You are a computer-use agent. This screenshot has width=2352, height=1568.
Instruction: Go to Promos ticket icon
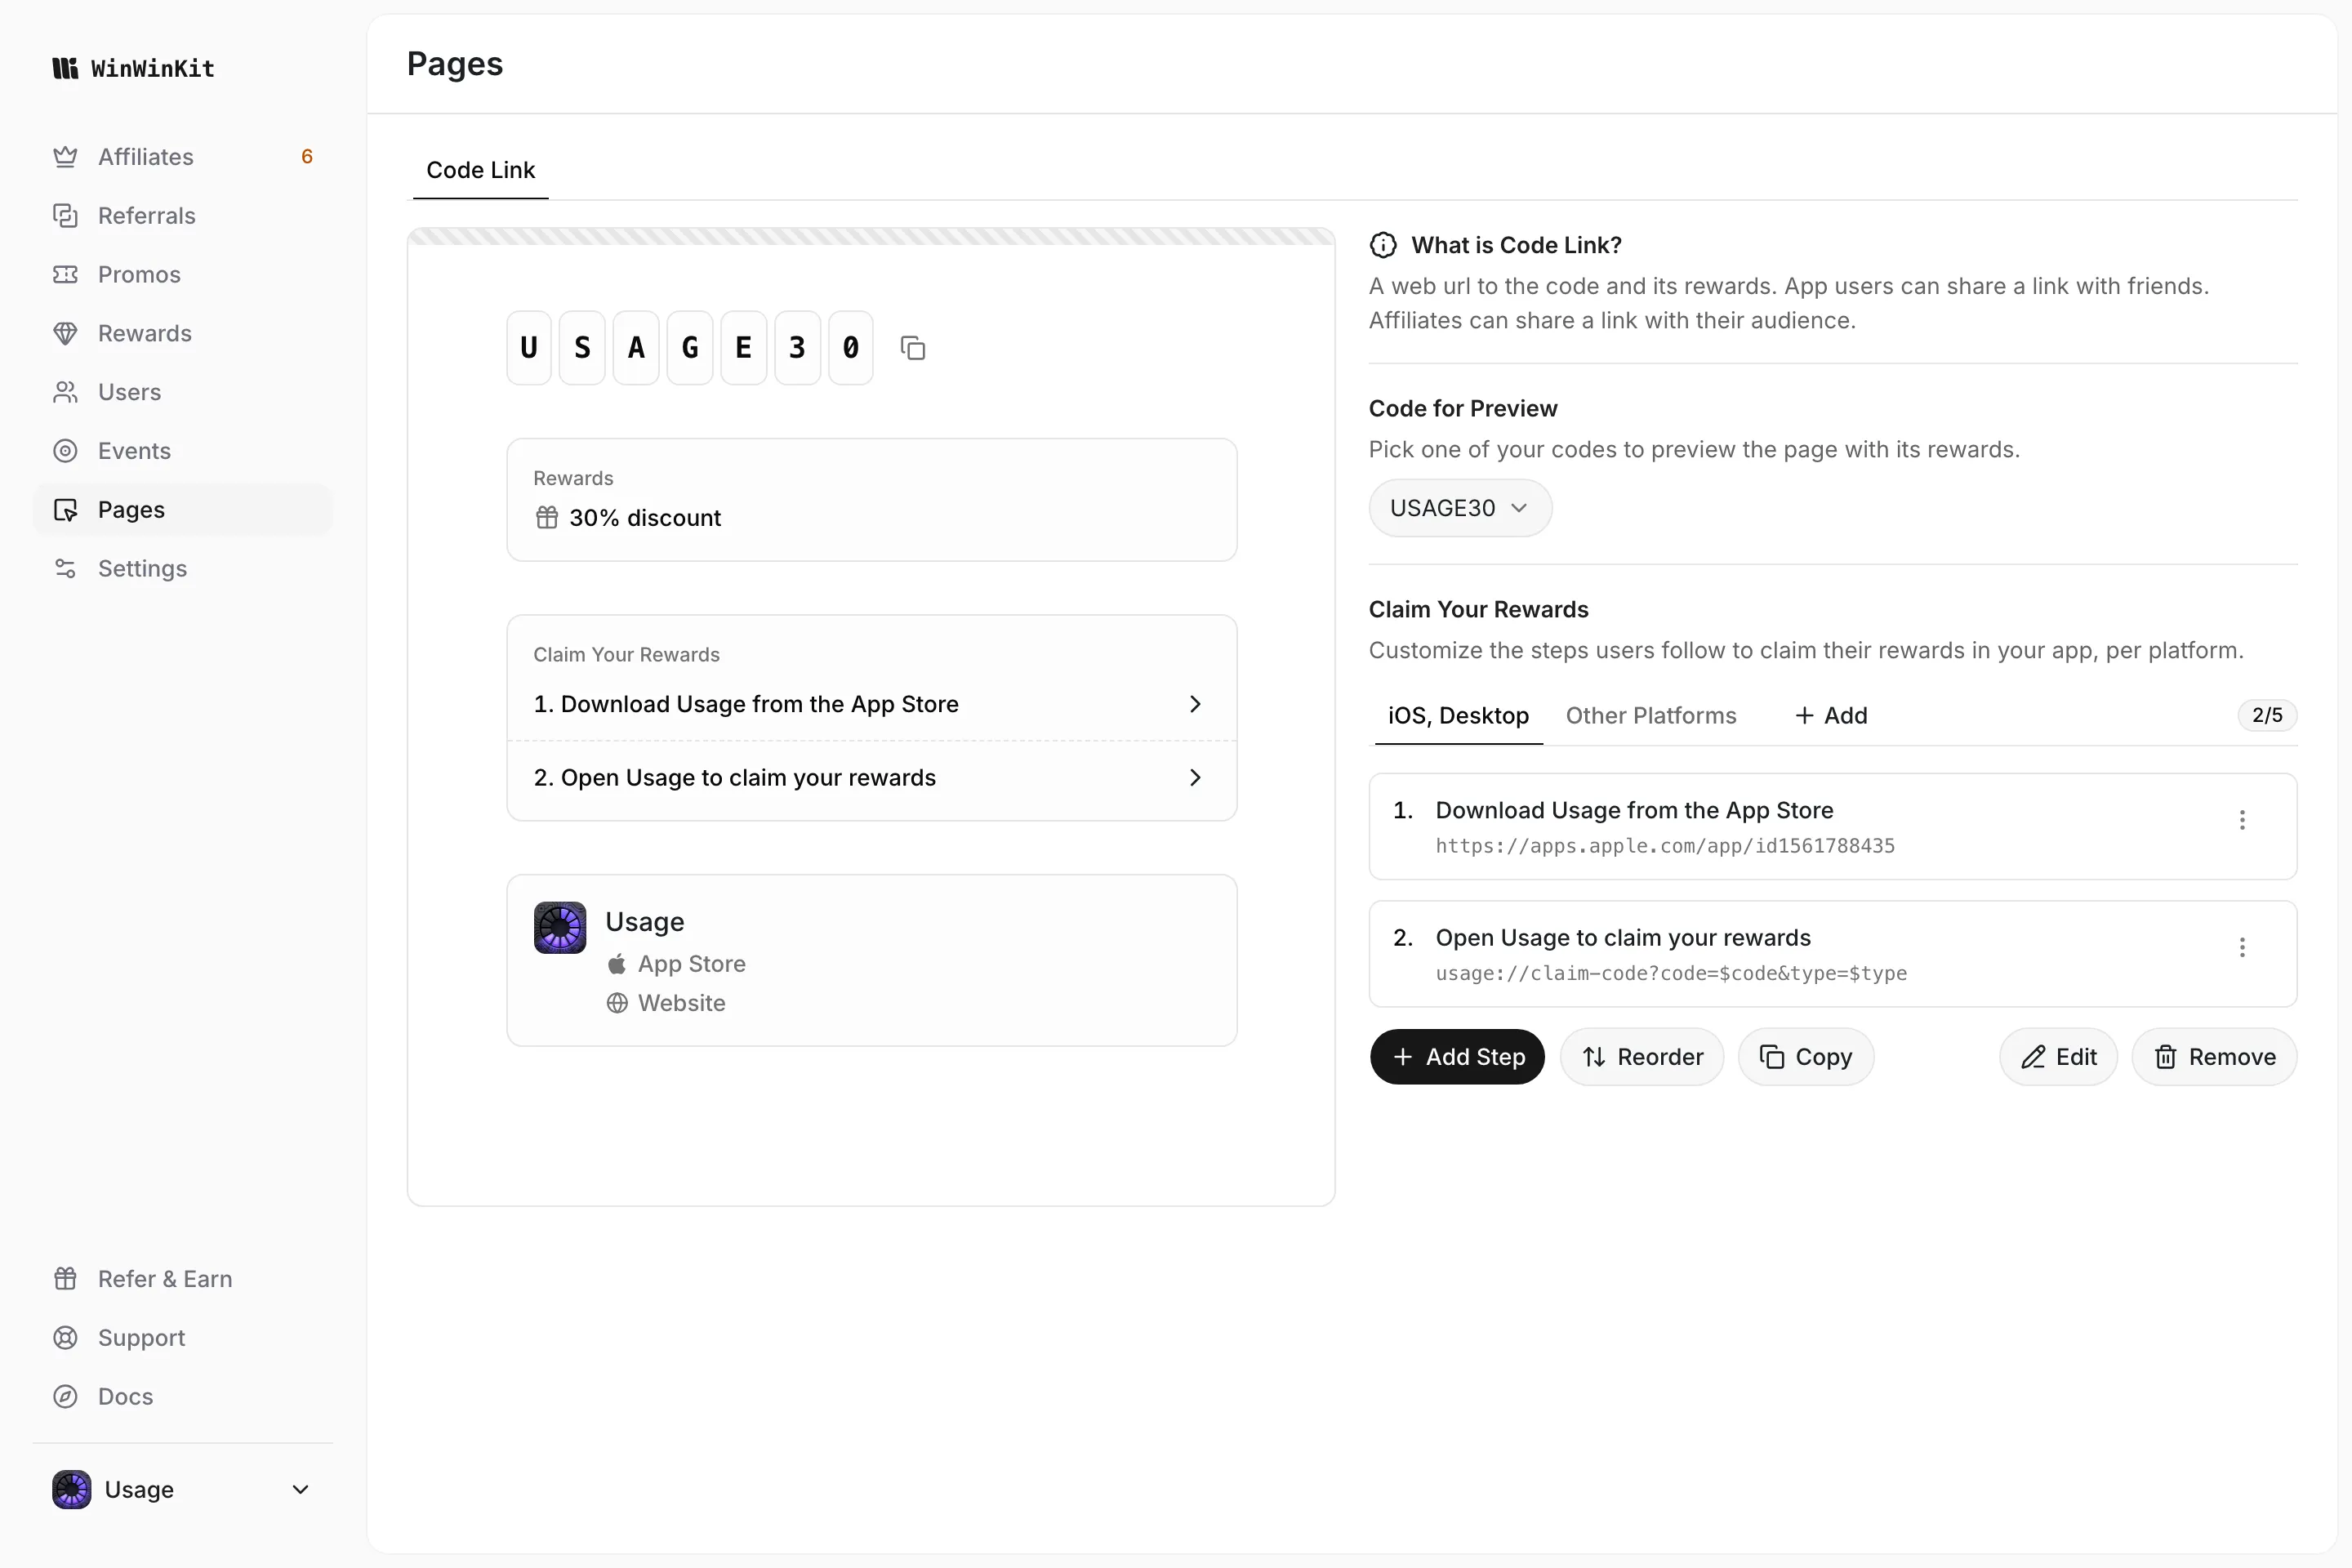coord(65,275)
